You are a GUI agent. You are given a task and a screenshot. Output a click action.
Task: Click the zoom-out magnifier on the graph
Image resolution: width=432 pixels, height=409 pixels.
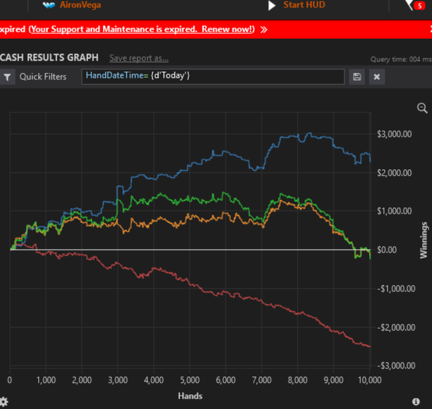422,108
